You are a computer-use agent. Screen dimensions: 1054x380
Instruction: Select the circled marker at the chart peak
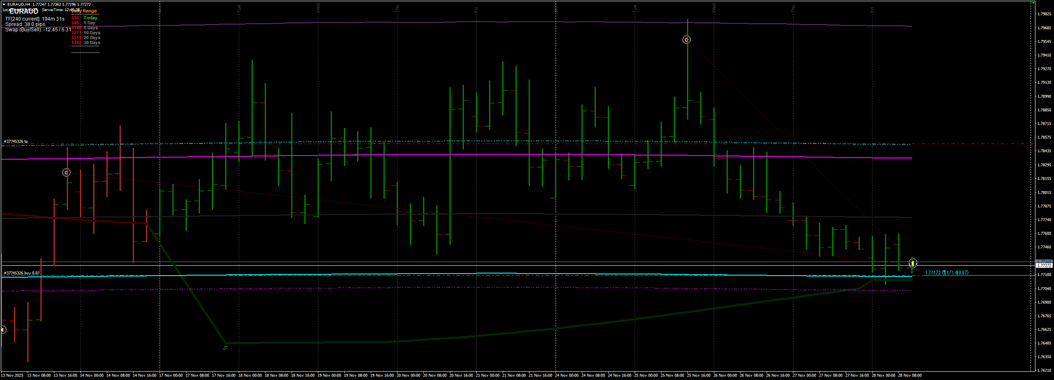click(686, 40)
